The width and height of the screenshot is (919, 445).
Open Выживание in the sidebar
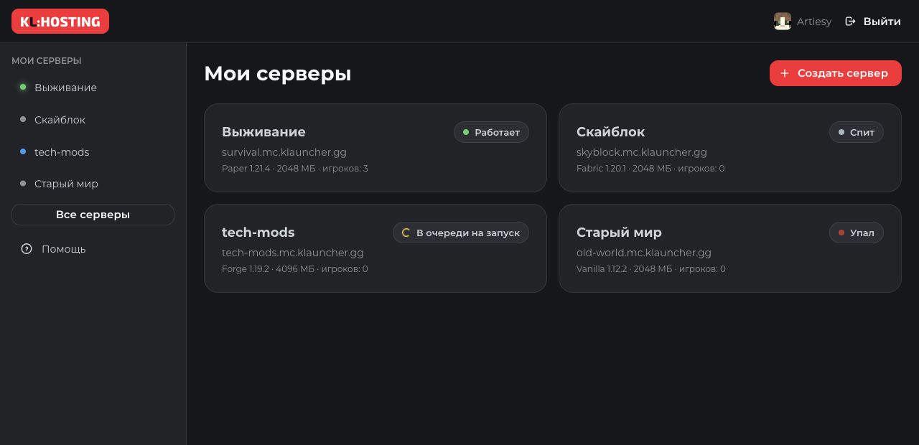(x=93, y=88)
